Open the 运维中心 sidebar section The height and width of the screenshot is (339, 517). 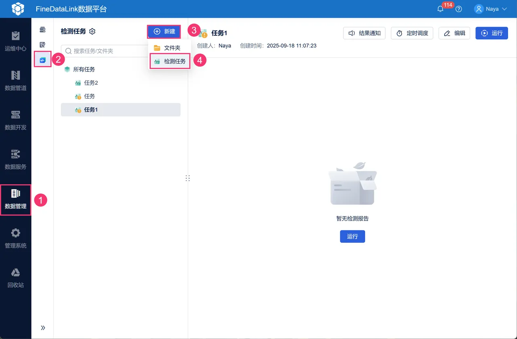pos(15,41)
